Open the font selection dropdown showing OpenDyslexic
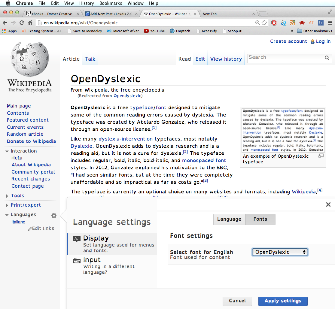335x309 pixels. [280, 252]
